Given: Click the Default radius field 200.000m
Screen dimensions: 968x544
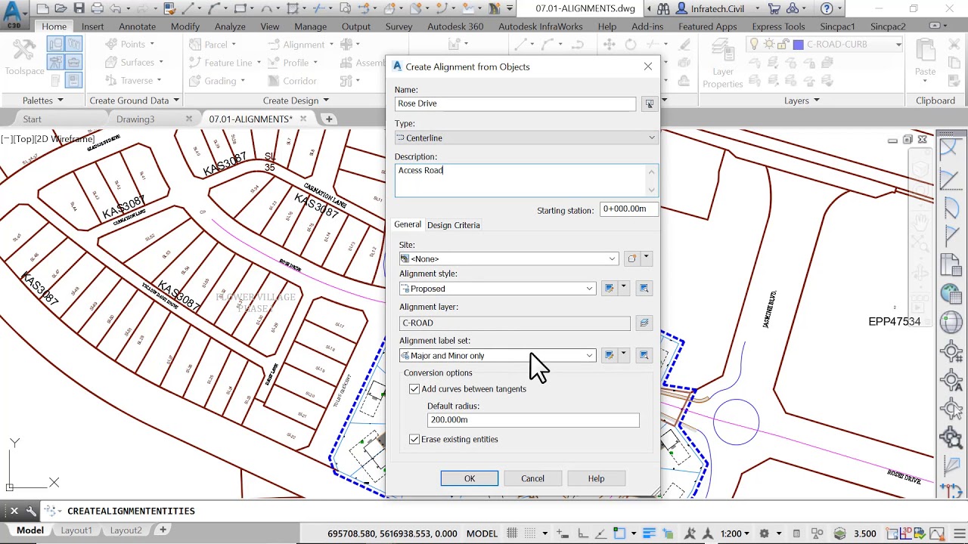Looking at the screenshot, I should pos(533,419).
